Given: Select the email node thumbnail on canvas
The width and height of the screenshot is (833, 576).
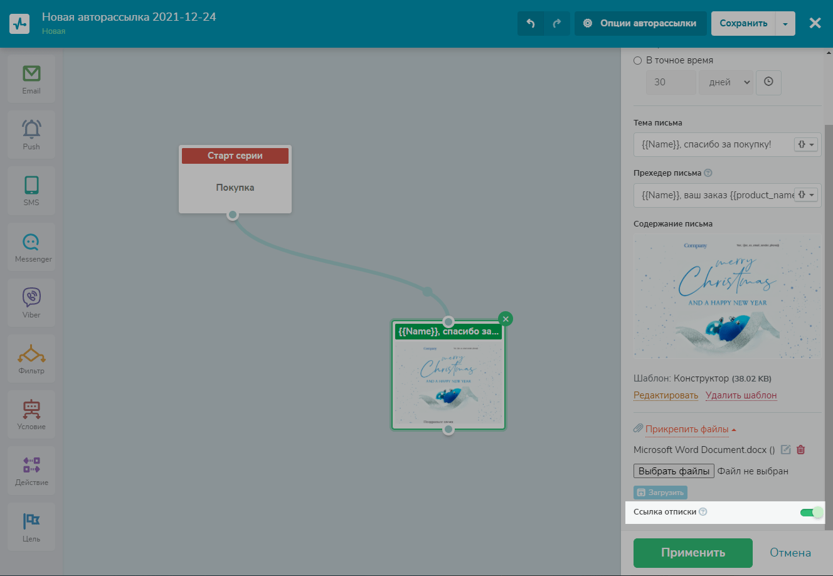Looking at the screenshot, I should [x=448, y=384].
